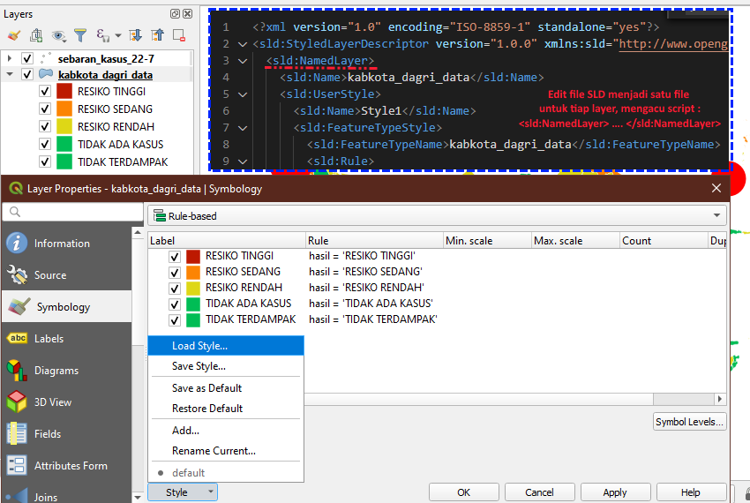Click sebaran_kasus_22-7 point layer icon

pyautogui.click(x=46, y=58)
